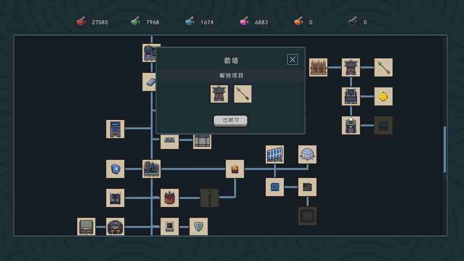Open the blue shield research node
This screenshot has width=464, height=261.
[115, 169]
